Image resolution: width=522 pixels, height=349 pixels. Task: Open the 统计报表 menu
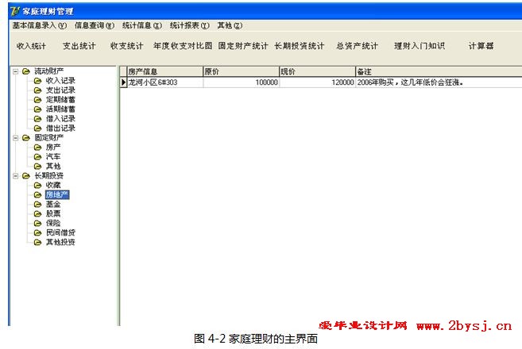click(189, 25)
